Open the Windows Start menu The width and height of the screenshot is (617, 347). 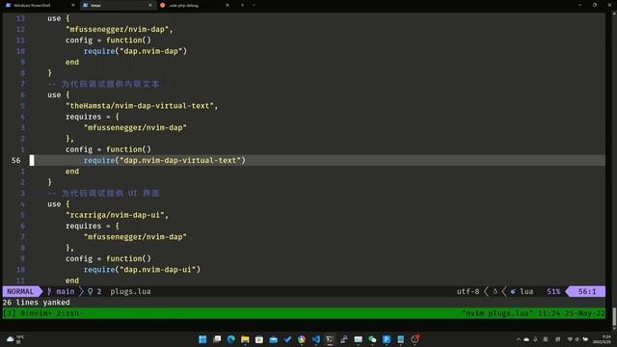[202, 339]
